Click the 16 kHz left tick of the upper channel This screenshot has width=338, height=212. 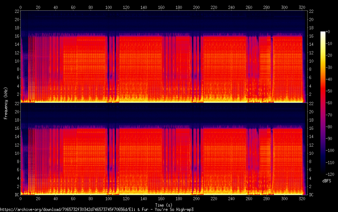[16, 36]
